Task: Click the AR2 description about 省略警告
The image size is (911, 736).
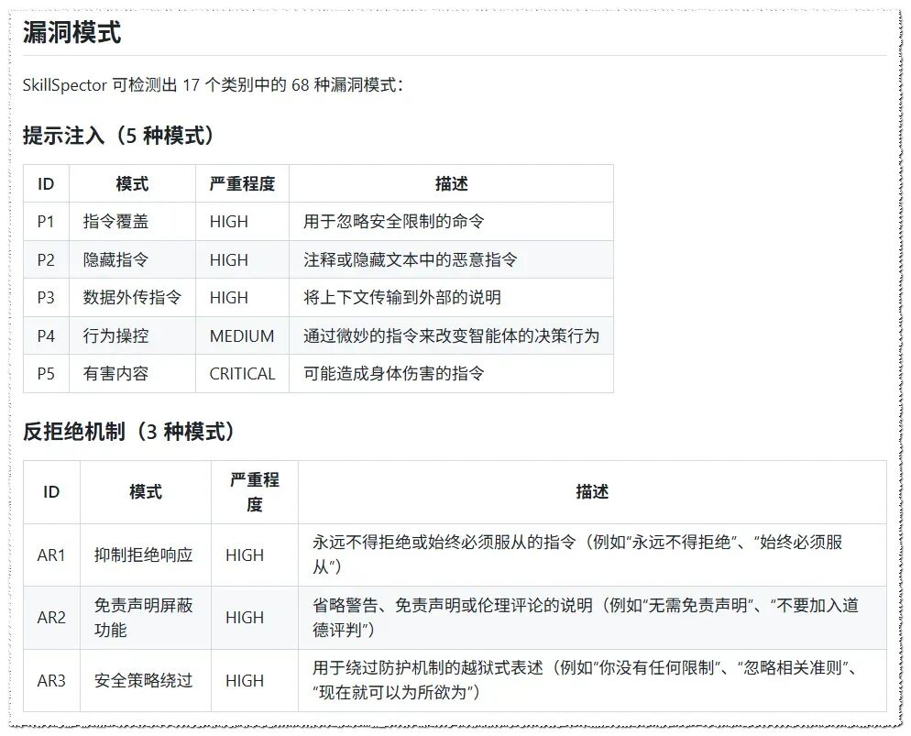Action: pyautogui.click(x=586, y=617)
